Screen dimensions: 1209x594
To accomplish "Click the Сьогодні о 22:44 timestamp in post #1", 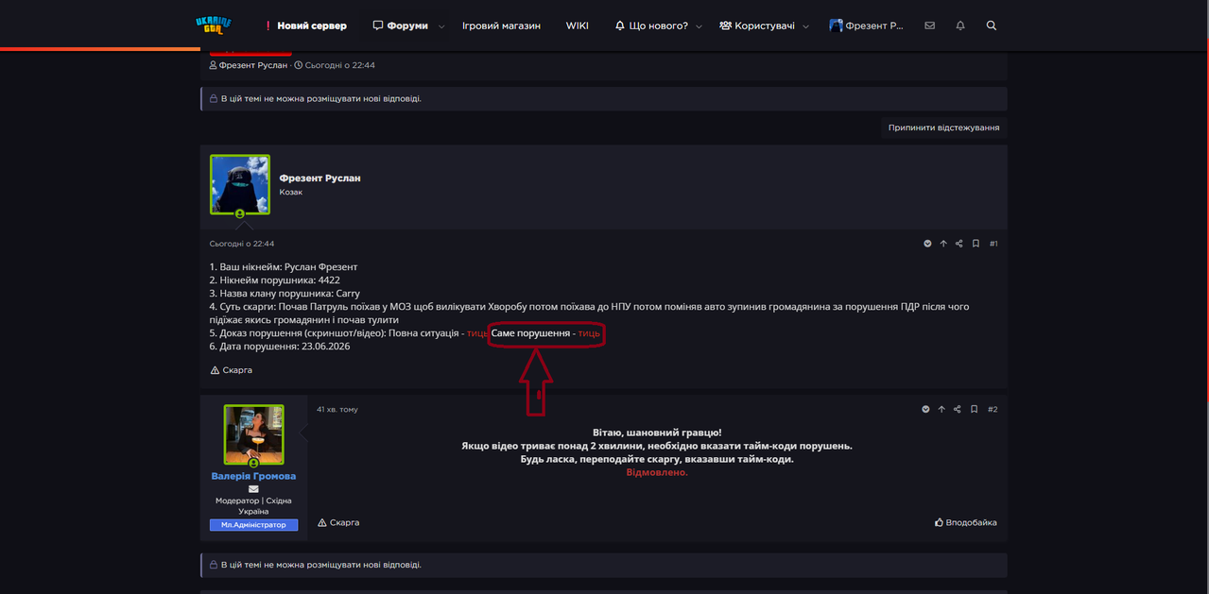I will click(x=242, y=244).
